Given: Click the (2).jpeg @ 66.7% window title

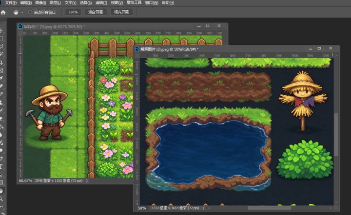Looking at the screenshot, I should [x=55, y=27].
